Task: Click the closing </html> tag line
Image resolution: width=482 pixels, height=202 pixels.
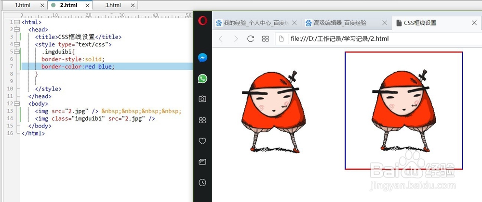Action: pos(33,133)
